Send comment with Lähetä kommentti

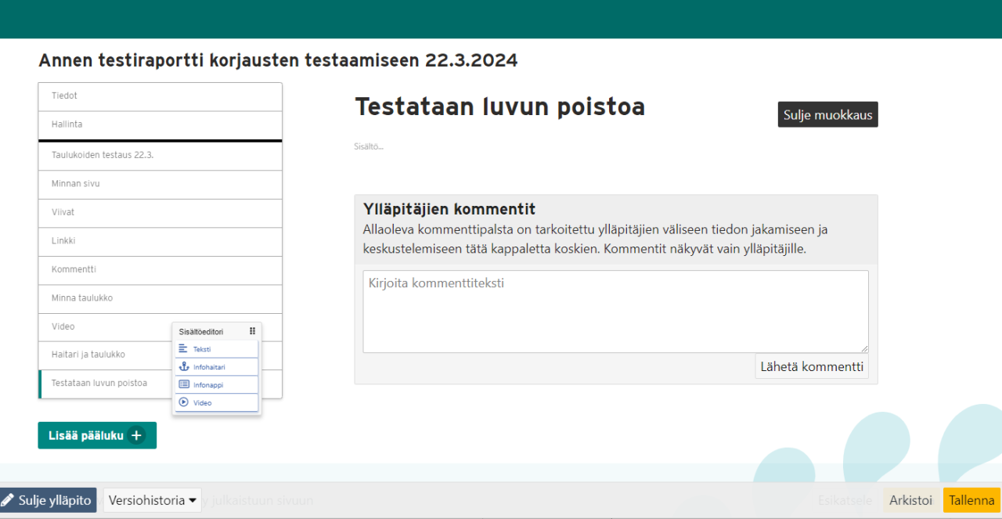811,366
